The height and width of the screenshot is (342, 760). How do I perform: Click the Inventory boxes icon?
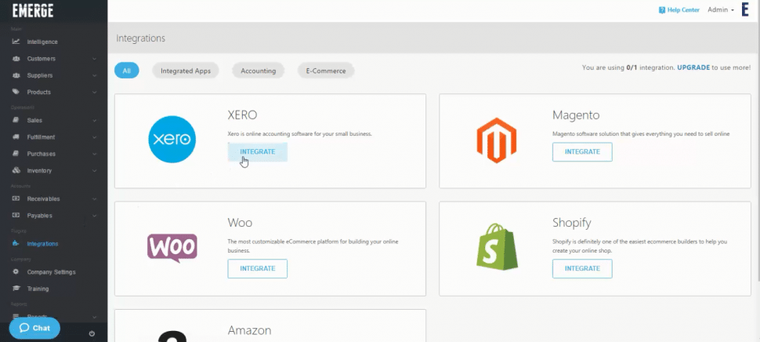pyautogui.click(x=16, y=170)
